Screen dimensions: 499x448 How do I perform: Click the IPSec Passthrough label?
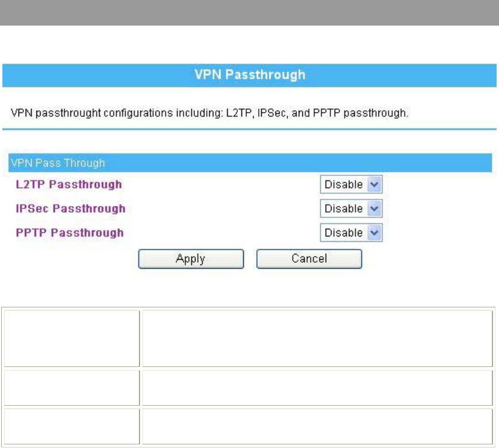coord(71,209)
